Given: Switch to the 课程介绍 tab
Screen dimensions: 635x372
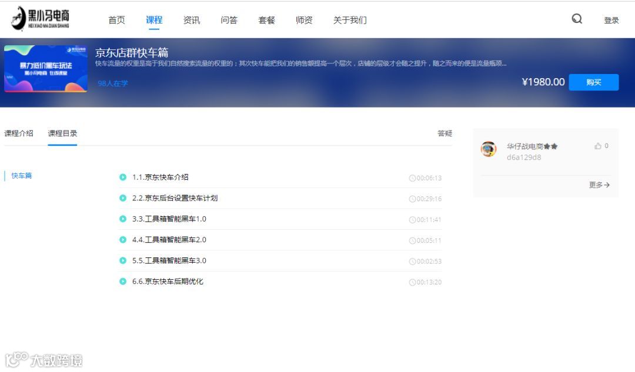Looking at the screenshot, I should pos(19,133).
